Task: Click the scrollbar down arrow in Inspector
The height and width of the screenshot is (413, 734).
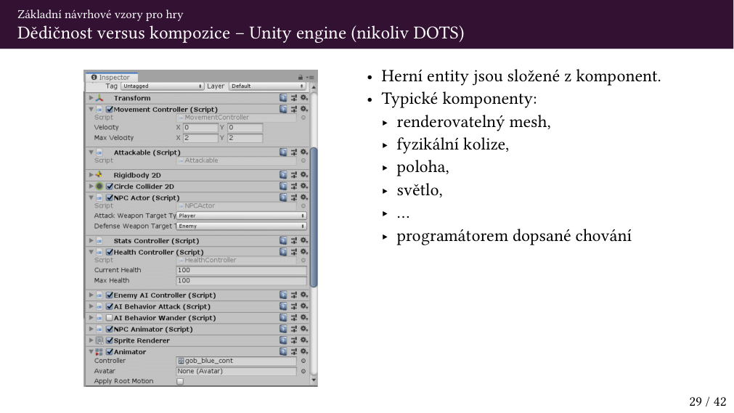Action: [314, 380]
